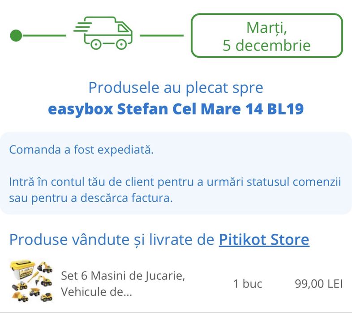The height and width of the screenshot is (313, 352).
Task: Open the toy vehicles product thumbnail
Action: [31, 281]
